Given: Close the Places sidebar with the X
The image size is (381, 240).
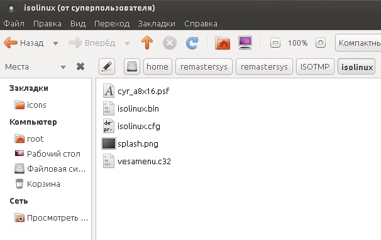Looking at the screenshot, I should click(80, 66).
